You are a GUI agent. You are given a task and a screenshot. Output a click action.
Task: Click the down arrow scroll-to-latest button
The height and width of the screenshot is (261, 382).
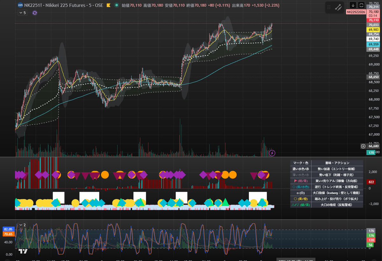pyautogui.click(x=353, y=5)
